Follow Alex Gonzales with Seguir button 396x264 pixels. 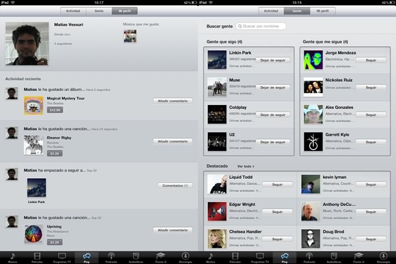point(371,115)
